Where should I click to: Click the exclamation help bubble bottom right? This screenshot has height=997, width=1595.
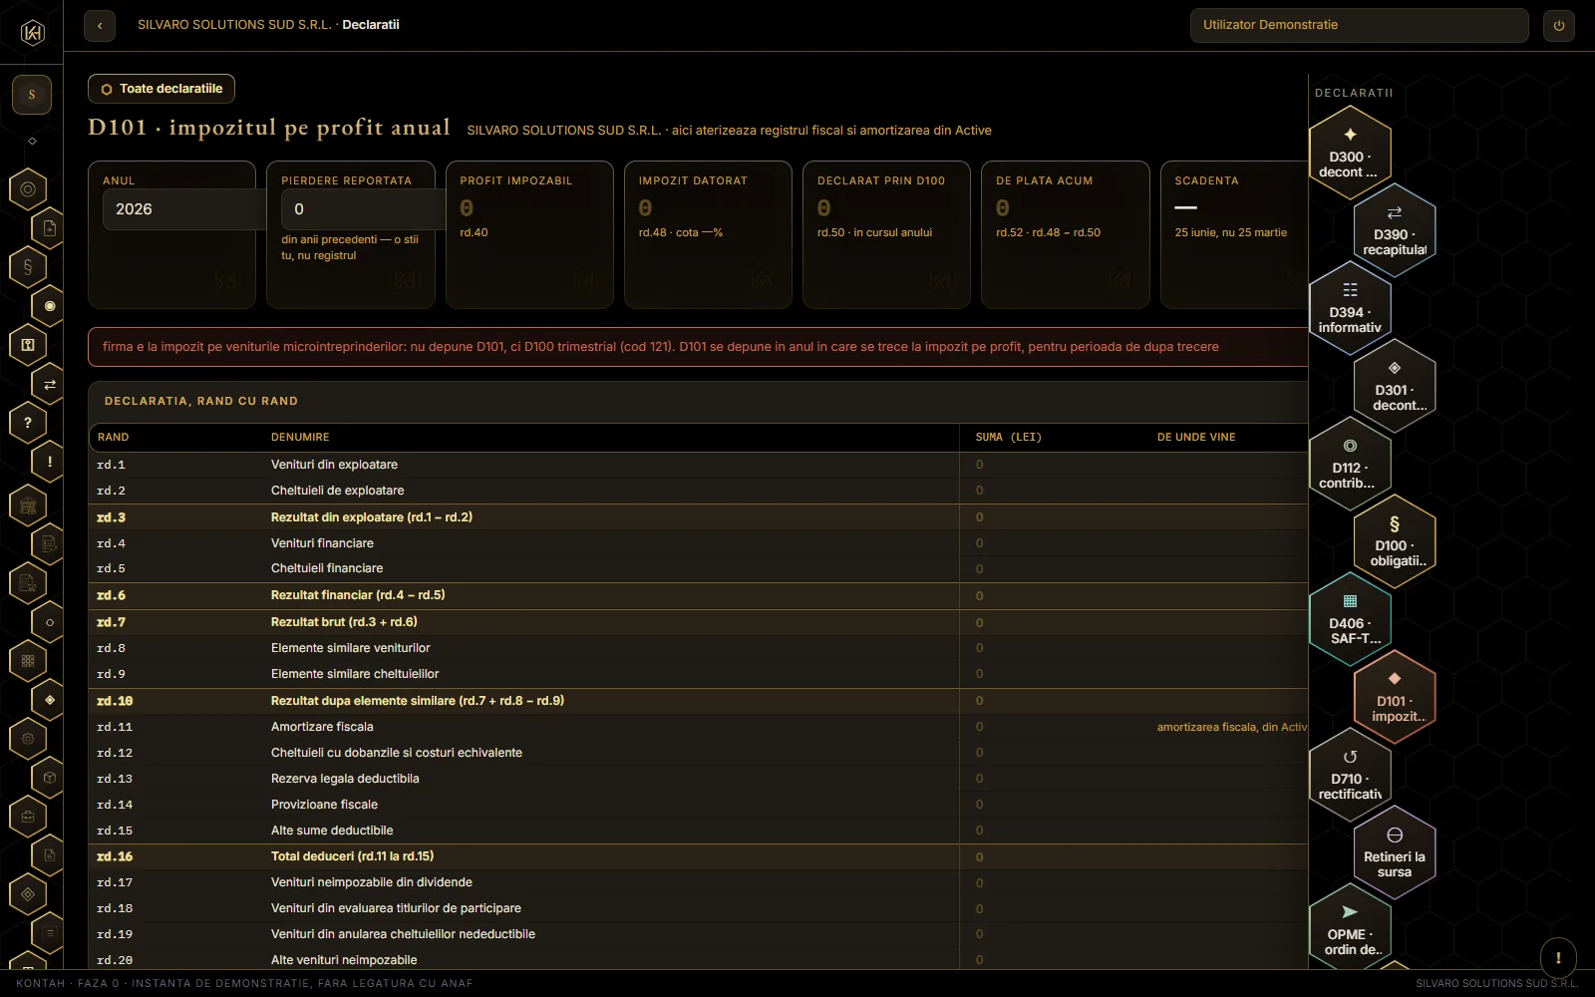(1558, 957)
